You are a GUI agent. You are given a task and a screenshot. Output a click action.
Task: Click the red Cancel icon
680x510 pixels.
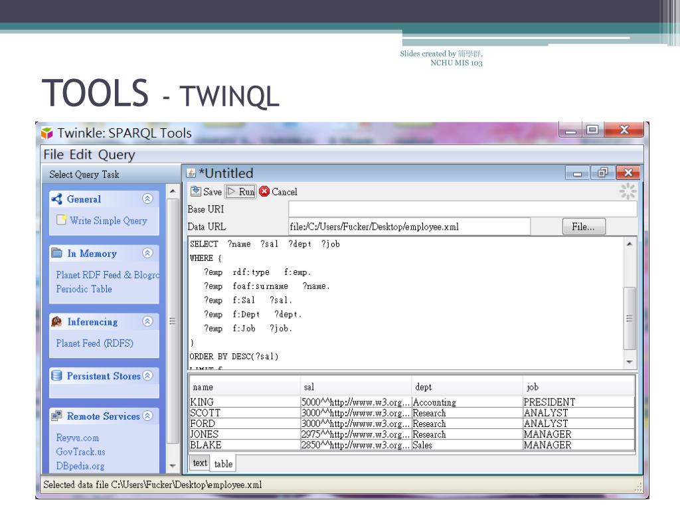point(264,191)
